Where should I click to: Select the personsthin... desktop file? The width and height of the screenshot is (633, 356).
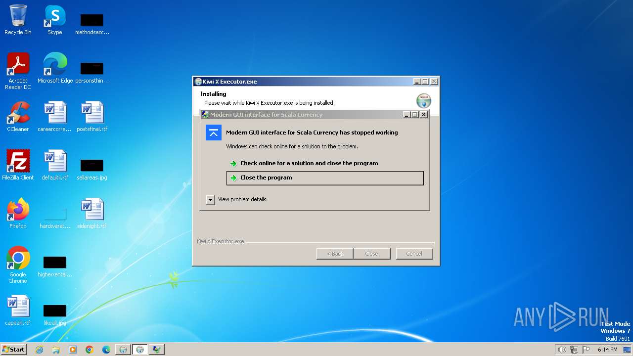(x=92, y=72)
